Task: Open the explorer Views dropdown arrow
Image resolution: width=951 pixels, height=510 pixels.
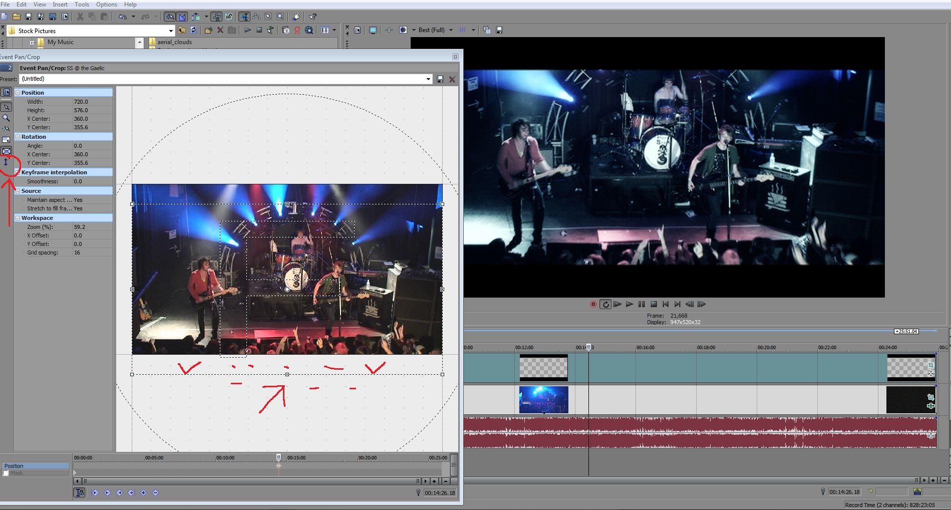Action: click(x=334, y=30)
